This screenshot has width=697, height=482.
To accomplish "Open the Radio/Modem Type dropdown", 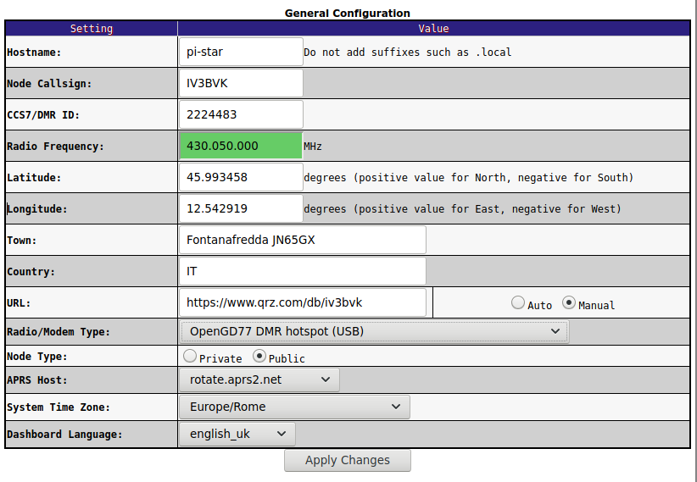I will click(374, 331).
